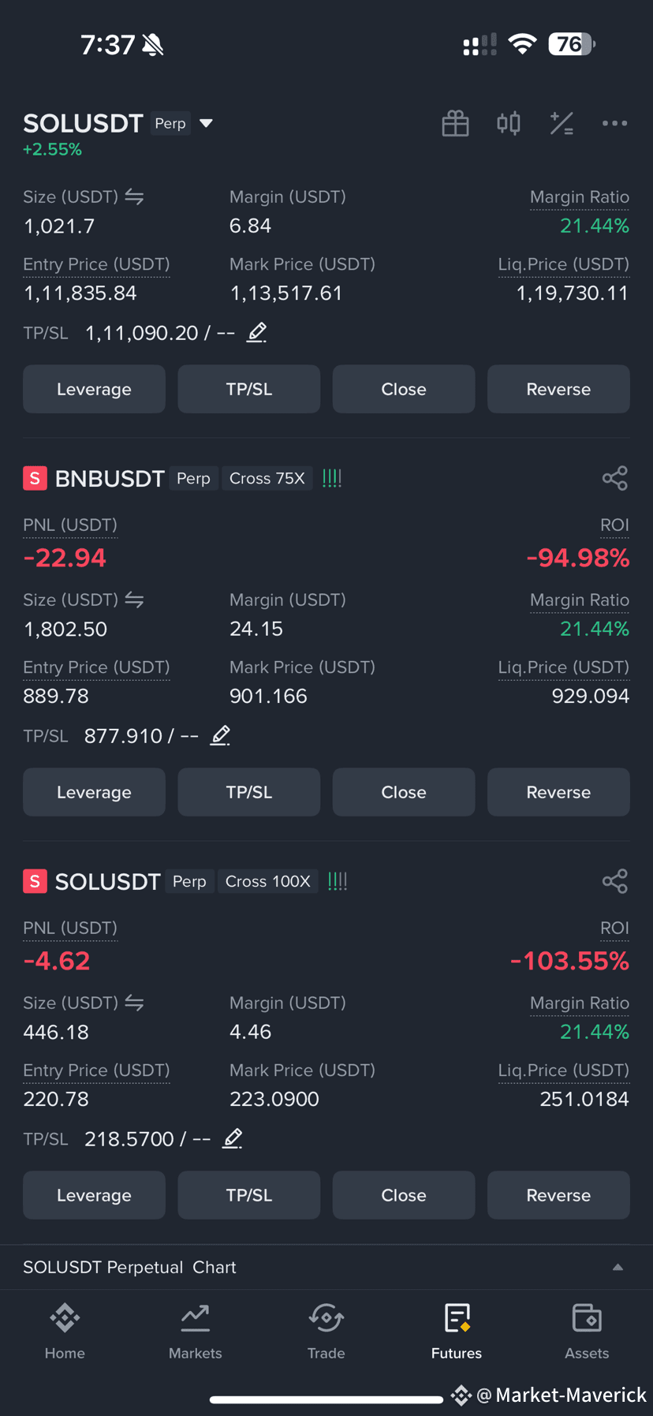Open the three-dot more options menu

(614, 123)
